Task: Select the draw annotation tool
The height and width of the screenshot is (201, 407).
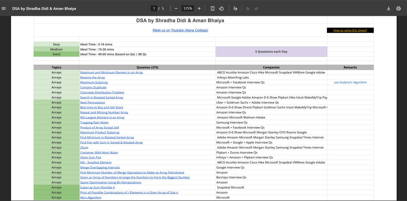Action: point(235,8)
